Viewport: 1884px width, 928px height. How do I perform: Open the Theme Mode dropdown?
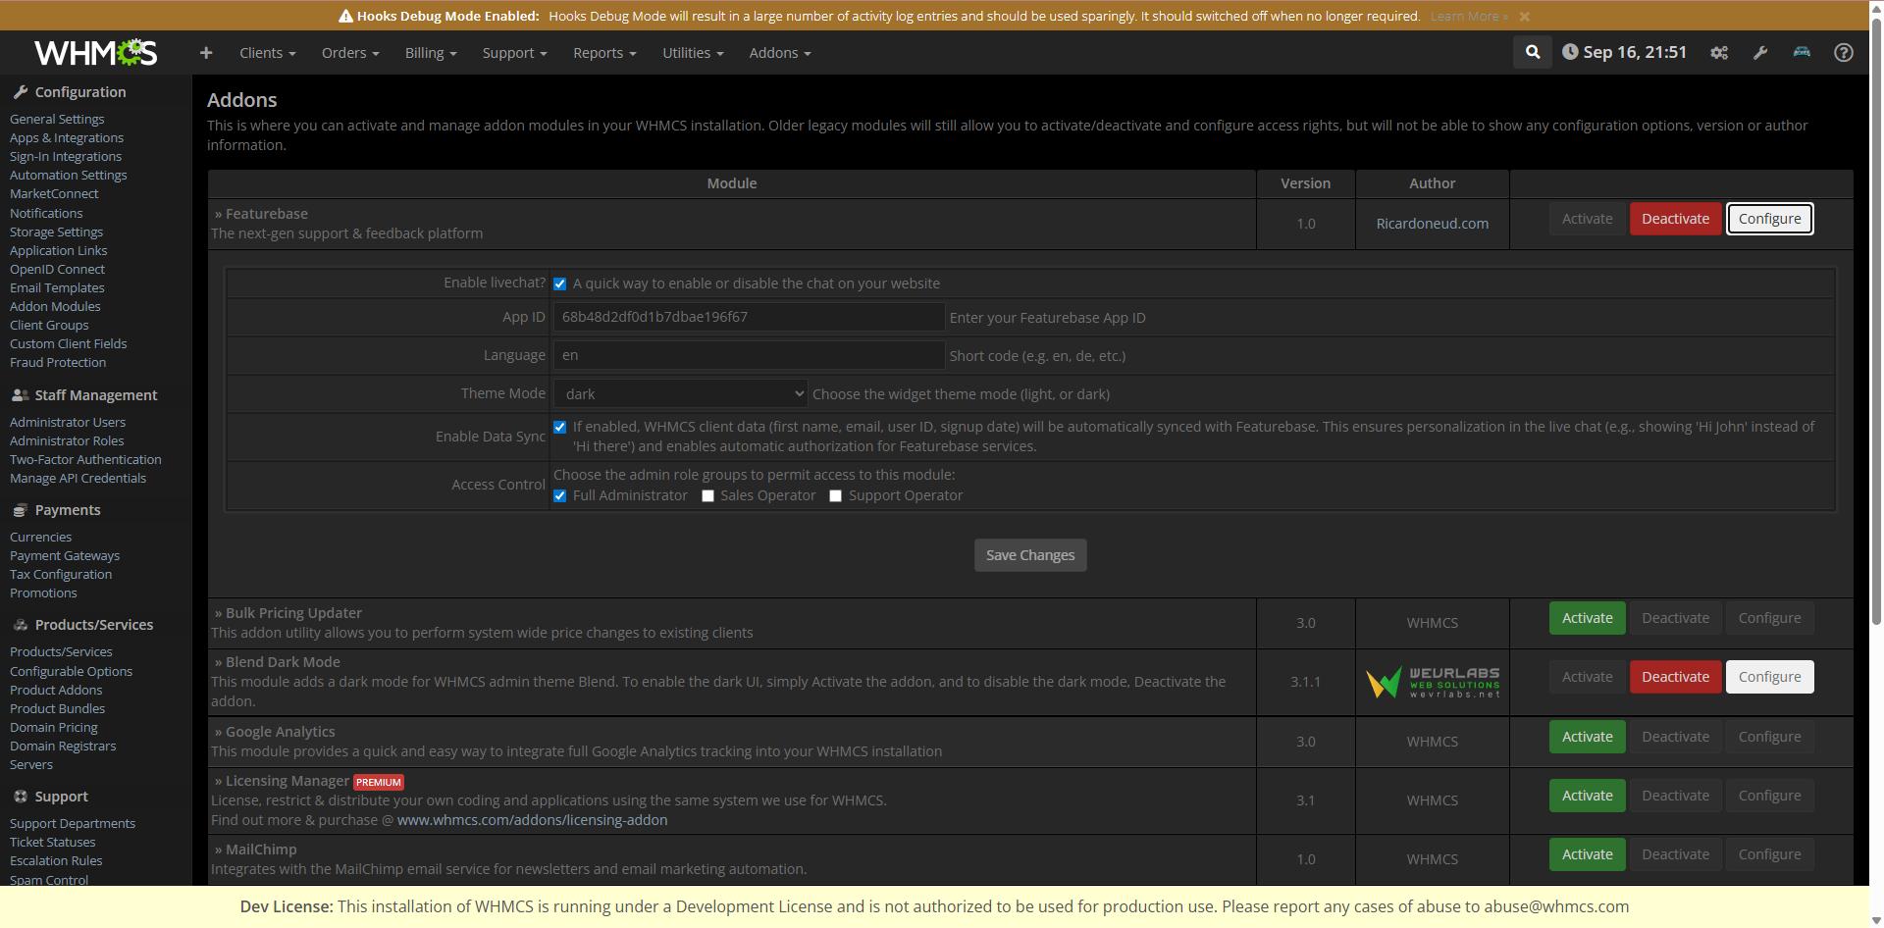pyautogui.click(x=680, y=394)
